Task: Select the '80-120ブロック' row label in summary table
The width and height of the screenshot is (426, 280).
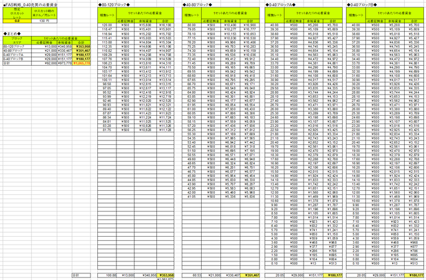Action: 17,47
